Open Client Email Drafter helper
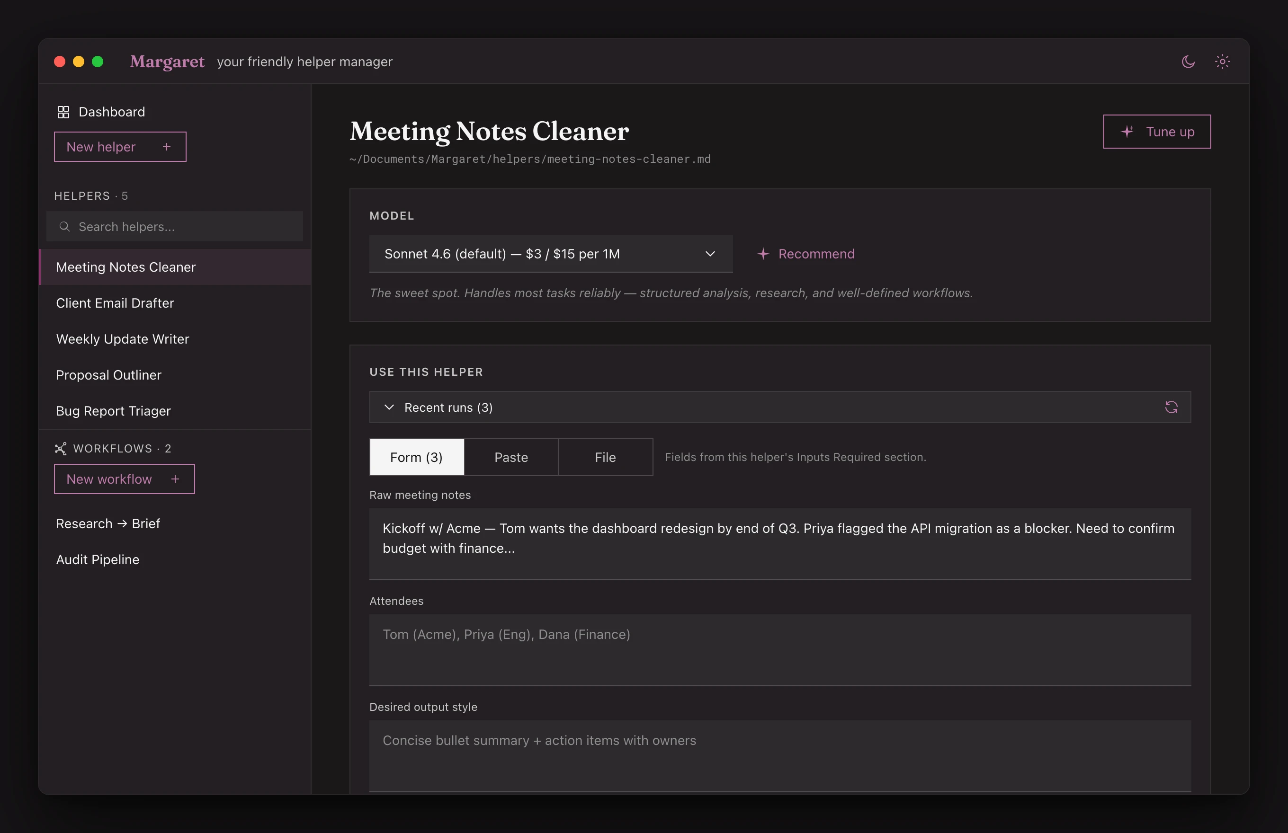Image resolution: width=1288 pixels, height=833 pixels. [175, 303]
